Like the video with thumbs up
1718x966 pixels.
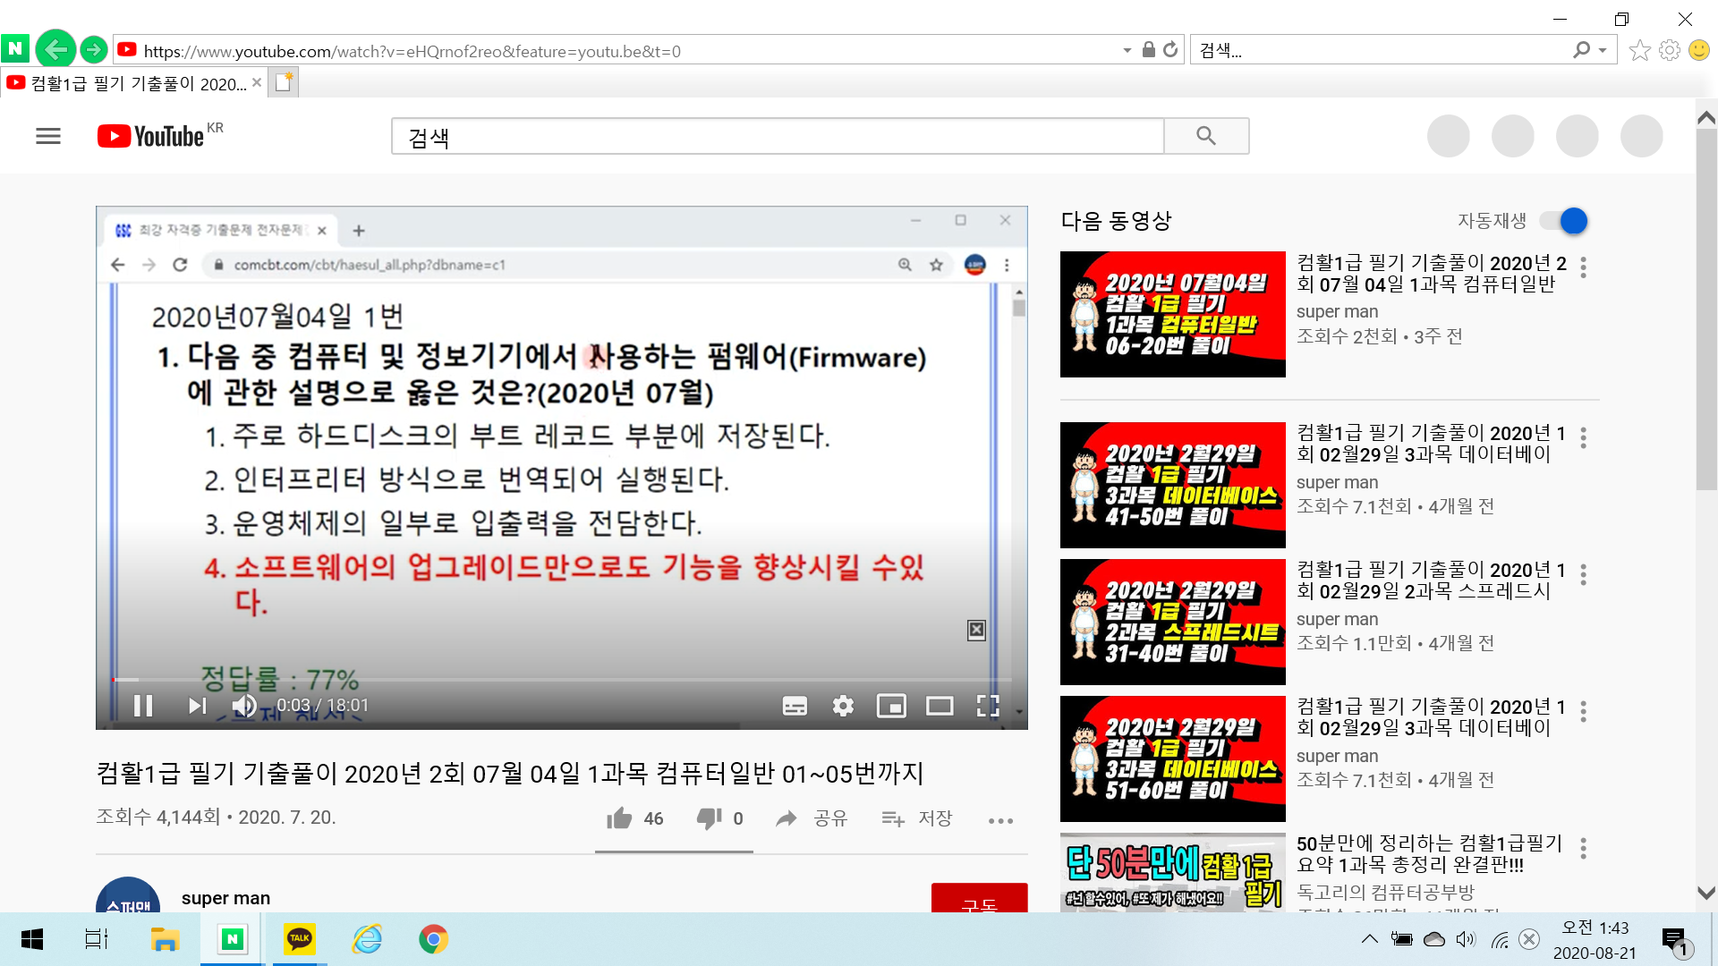[619, 818]
